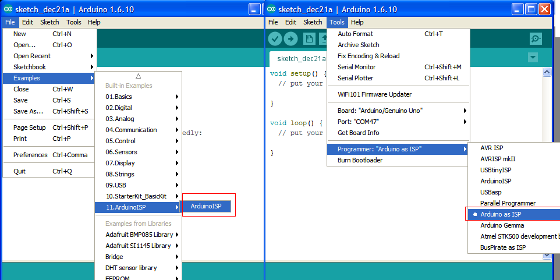Image resolution: width=560 pixels, height=280 pixels.
Task: Choose Atmel STK500 development board programmer
Action: coord(514,236)
